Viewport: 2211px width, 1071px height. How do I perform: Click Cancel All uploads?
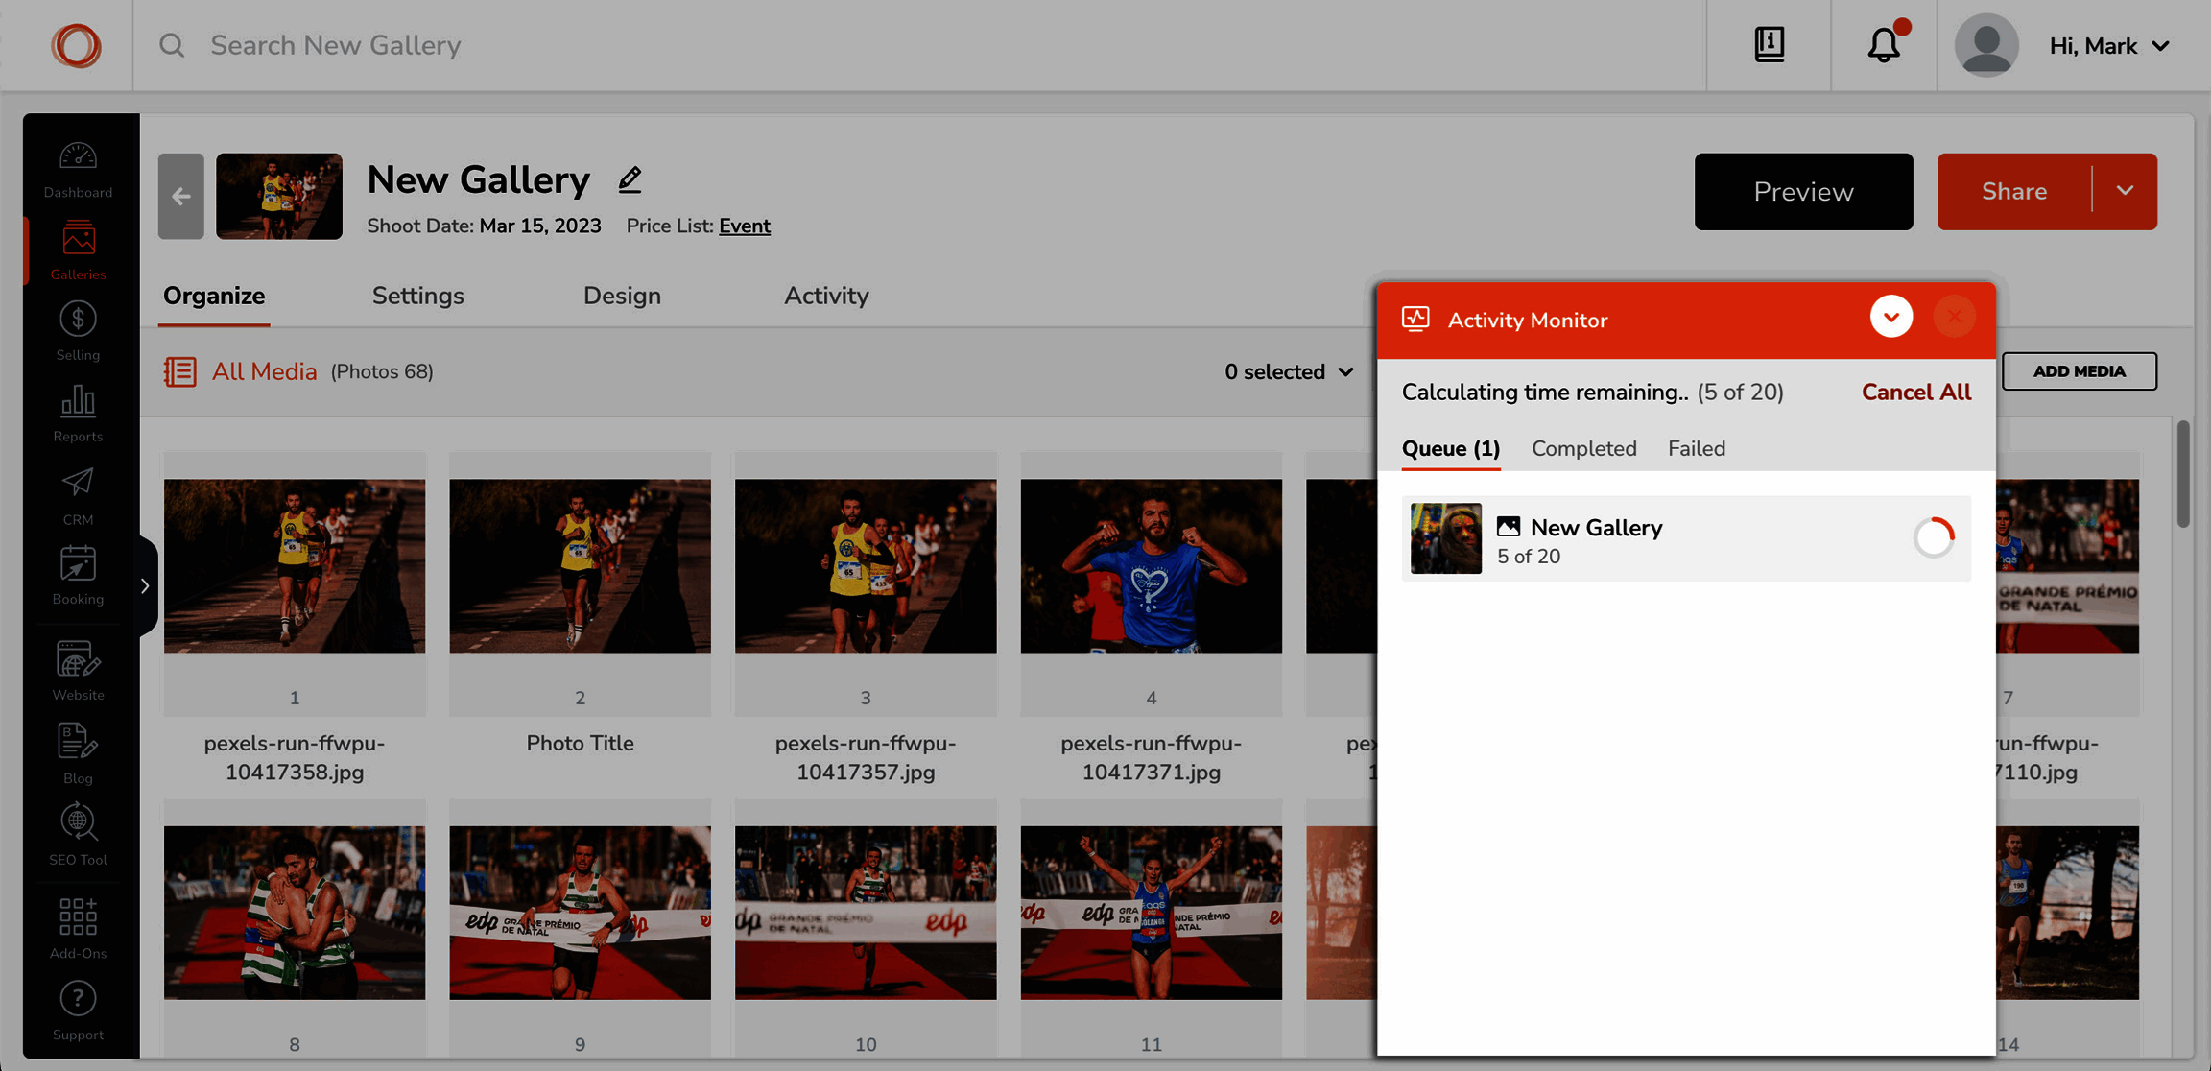pyautogui.click(x=1915, y=392)
